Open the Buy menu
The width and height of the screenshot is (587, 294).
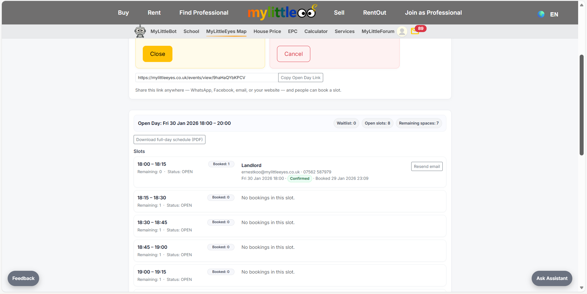(x=123, y=13)
